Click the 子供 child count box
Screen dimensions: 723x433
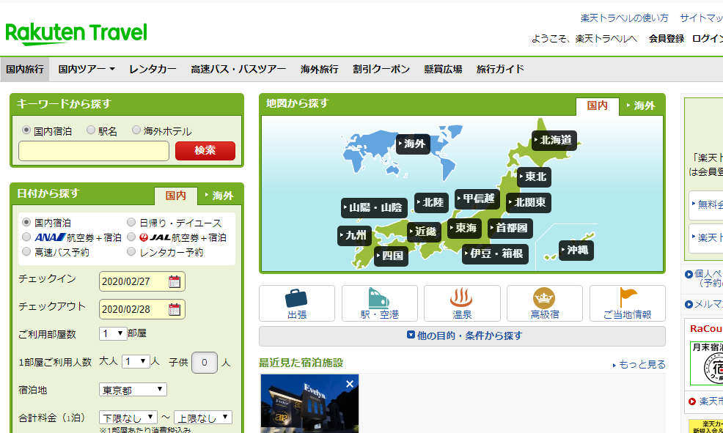coord(205,363)
